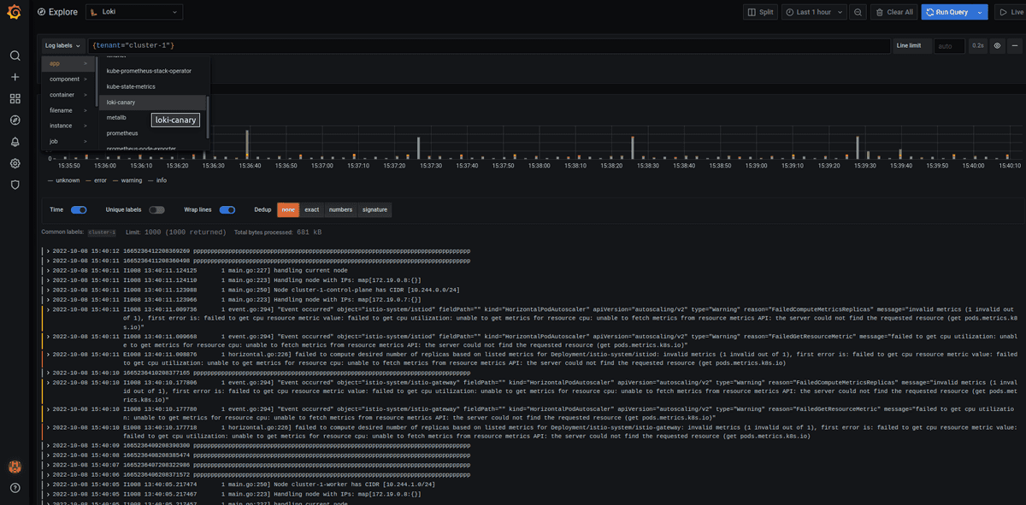Open Alerting bell icon in sidebar

pyautogui.click(x=15, y=142)
